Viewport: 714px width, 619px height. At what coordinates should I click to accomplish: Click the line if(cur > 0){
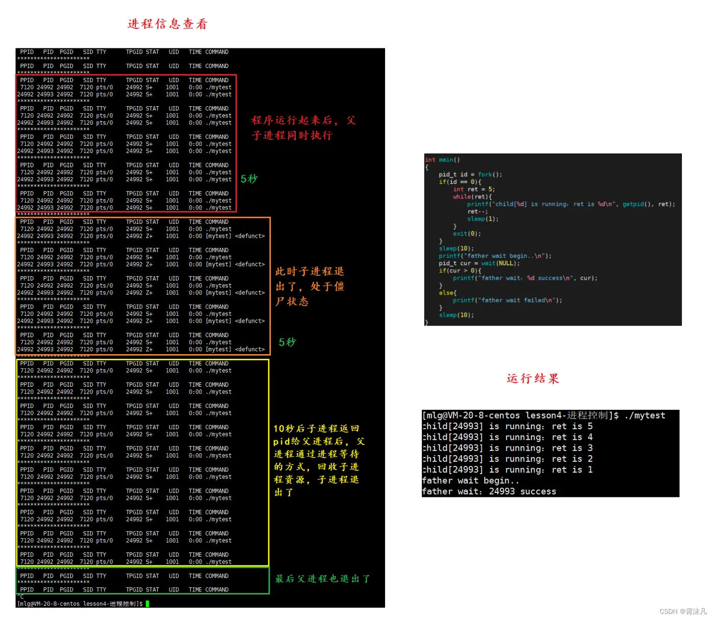point(460,270)
